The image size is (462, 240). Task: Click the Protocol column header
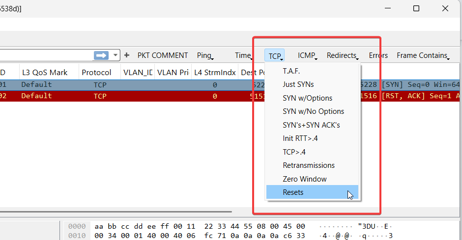pyautogui.click(x=96, y=72)
